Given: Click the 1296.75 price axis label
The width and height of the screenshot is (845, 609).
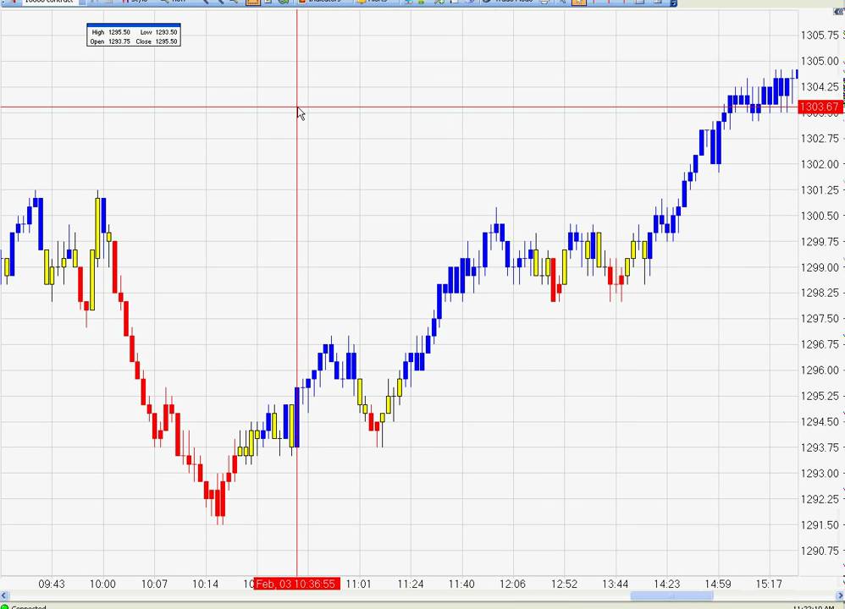Looking at the screenshot, I should [x=820, y=344].
